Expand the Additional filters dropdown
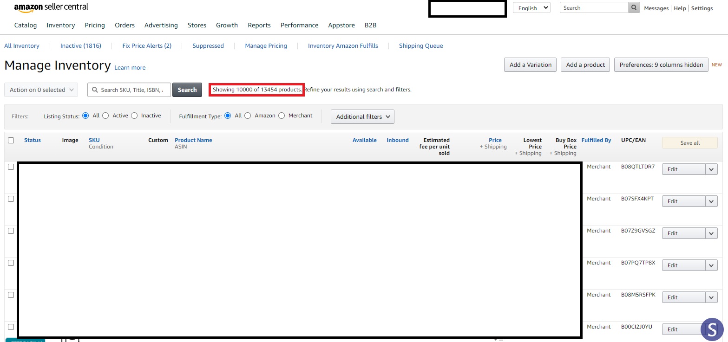This screenshot has height=342, width=728. [362, 117]
